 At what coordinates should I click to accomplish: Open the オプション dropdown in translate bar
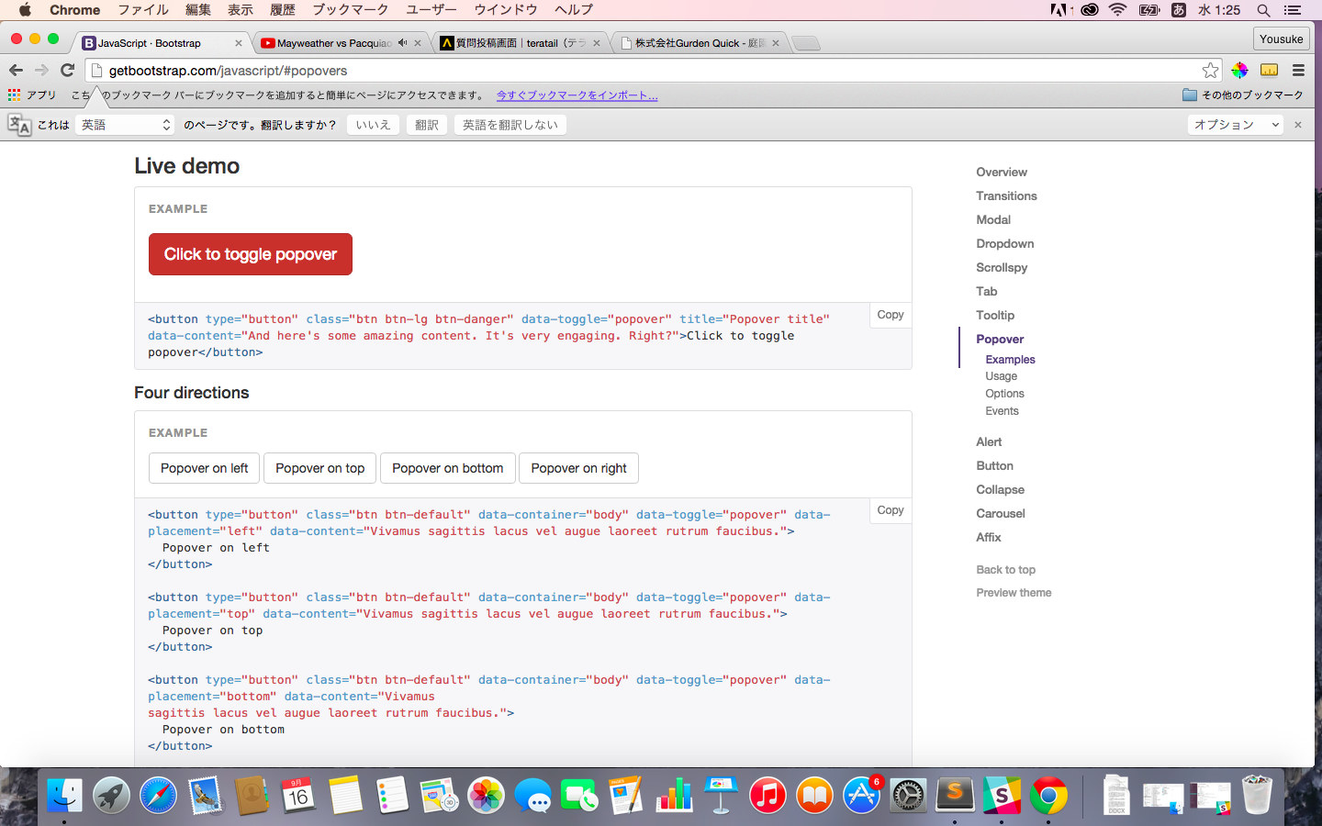click(x=1236, y=125)
